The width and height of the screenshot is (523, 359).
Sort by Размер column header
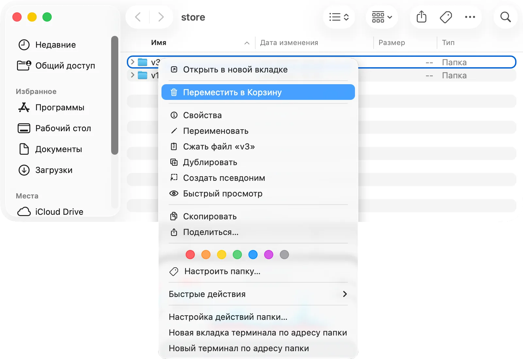pyautogui.click(x=392, y=42)
